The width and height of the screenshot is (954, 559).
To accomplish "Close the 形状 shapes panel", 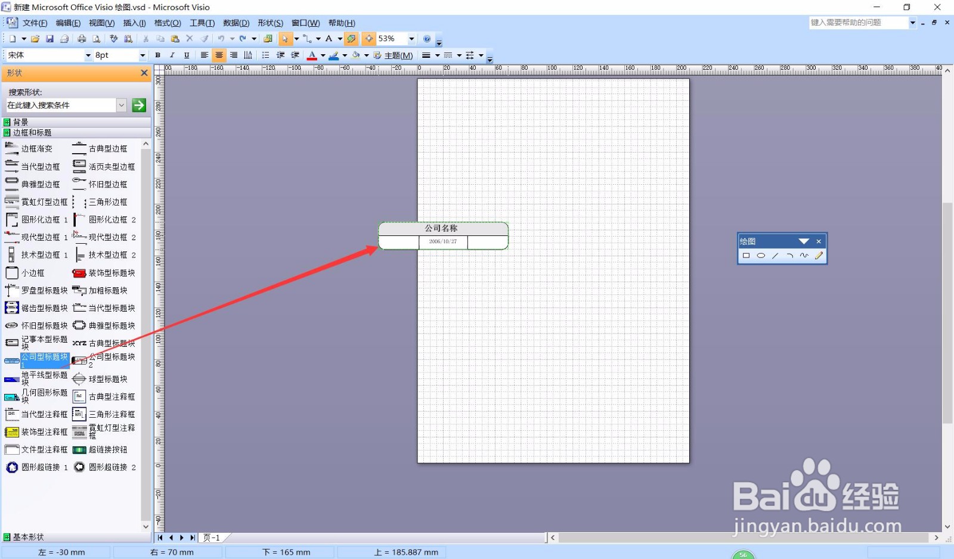I will point(144,73).
